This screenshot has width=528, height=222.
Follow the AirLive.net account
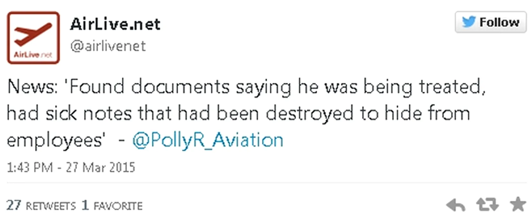click(x=490, y=22)
